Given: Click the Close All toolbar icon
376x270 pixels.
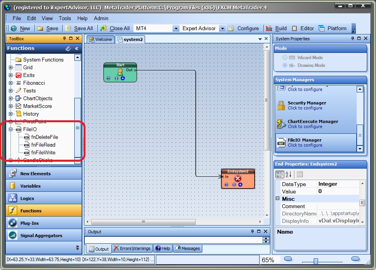Looking at the screenshot, I should pos(103,28).
